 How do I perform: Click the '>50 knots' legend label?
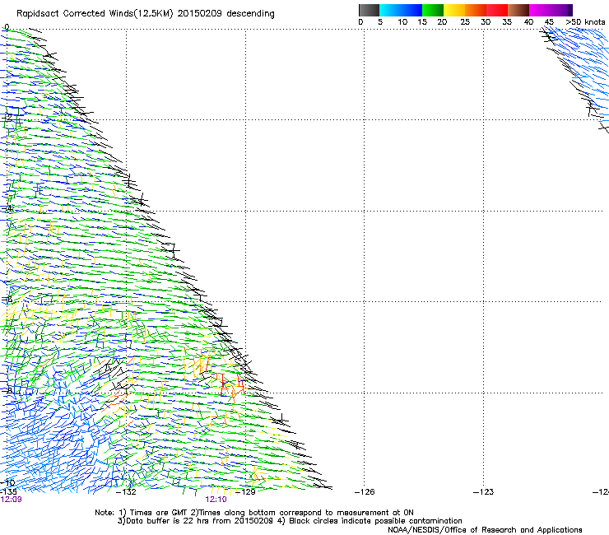pos(585,22)
